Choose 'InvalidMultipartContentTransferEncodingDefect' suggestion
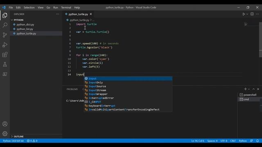The height and width of the screenshot is (147, 262). tap(128, 109)
